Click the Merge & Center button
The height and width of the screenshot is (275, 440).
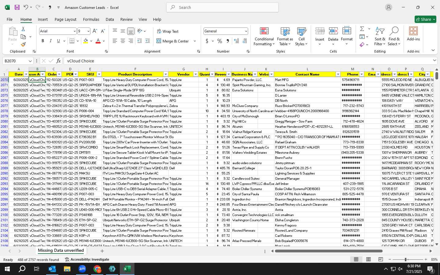pos(173,41)
